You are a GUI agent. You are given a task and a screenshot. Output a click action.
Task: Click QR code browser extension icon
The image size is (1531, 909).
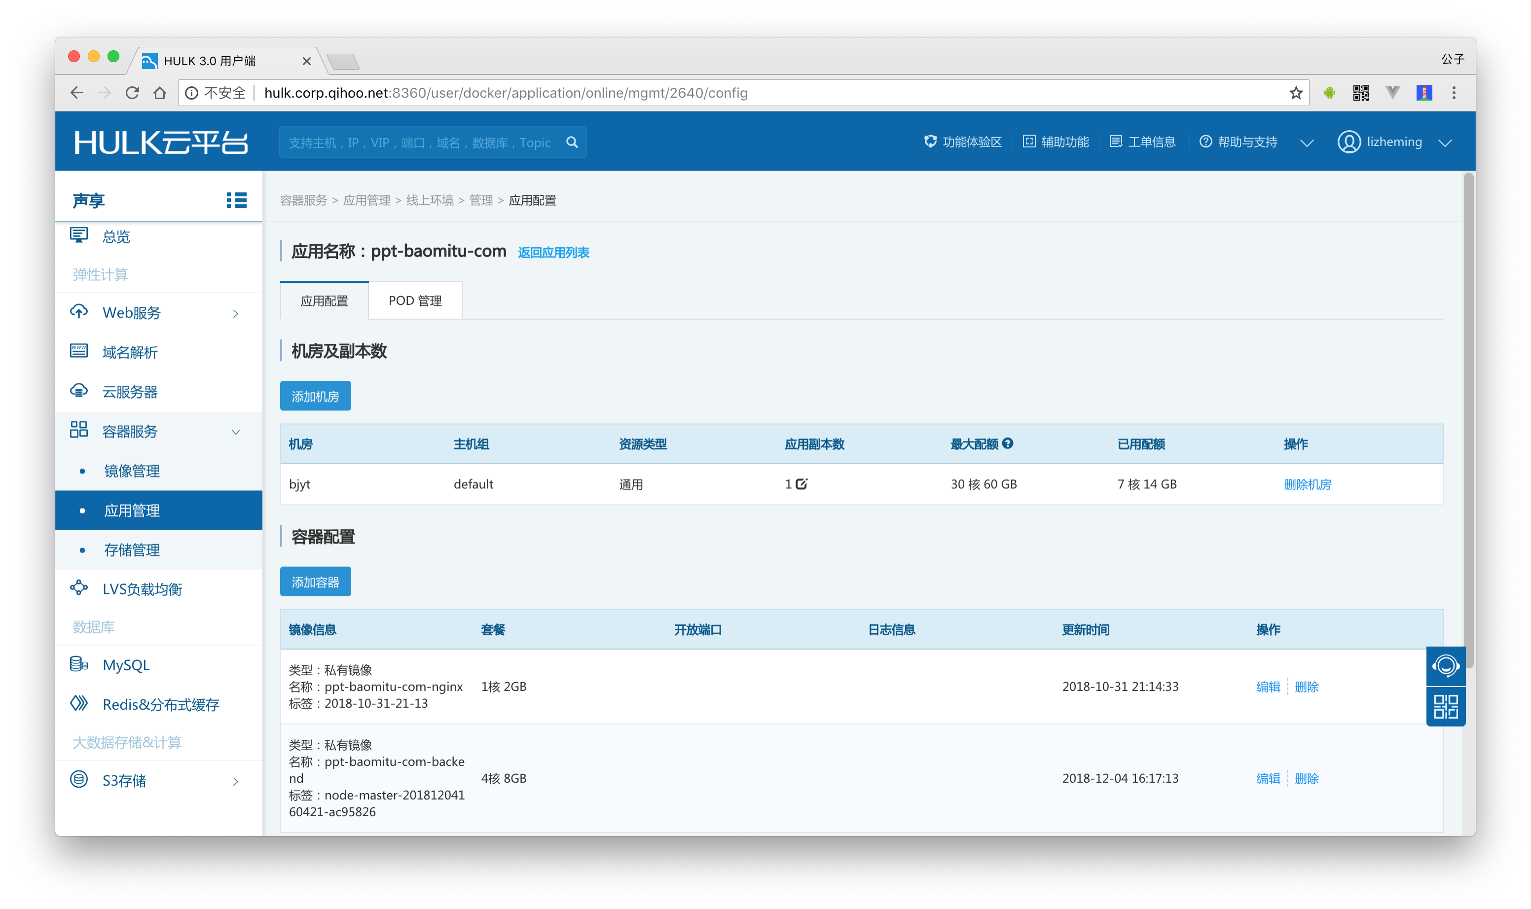[x=1361, y=93]
